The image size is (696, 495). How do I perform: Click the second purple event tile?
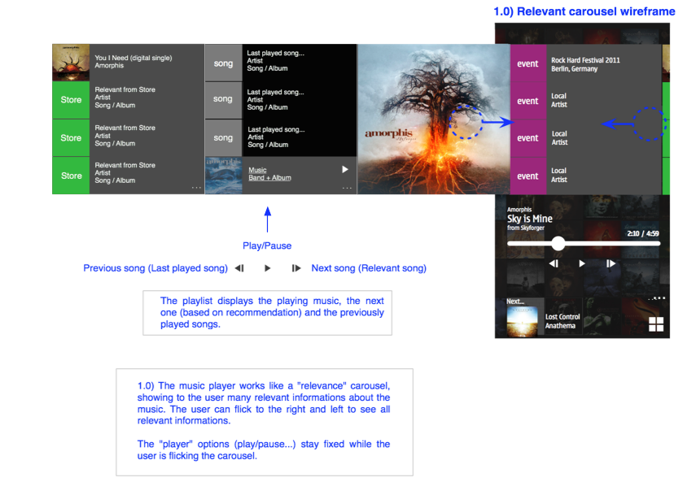pos(527,101)
